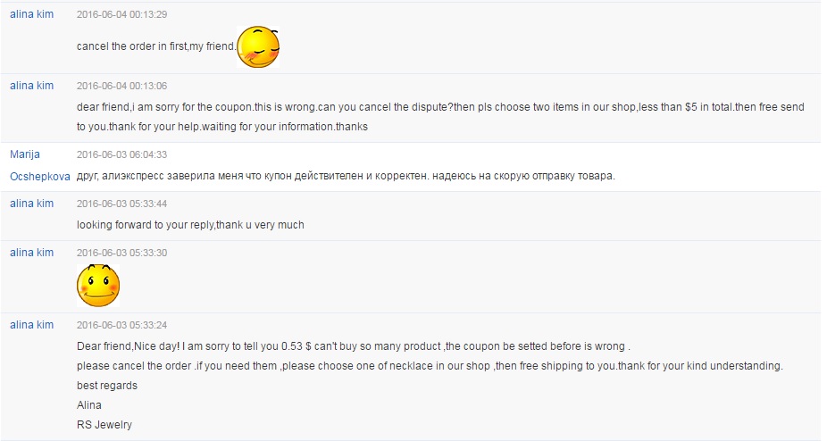The image size is (827, 441).
Task: Click the smiling emoji sent at 05:33:30
Action: click(x=98, y=286)
